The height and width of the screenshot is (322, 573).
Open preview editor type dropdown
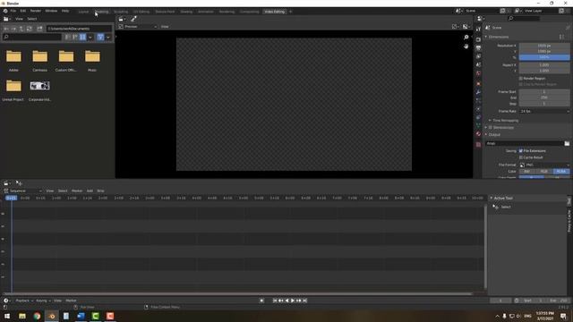122,19
